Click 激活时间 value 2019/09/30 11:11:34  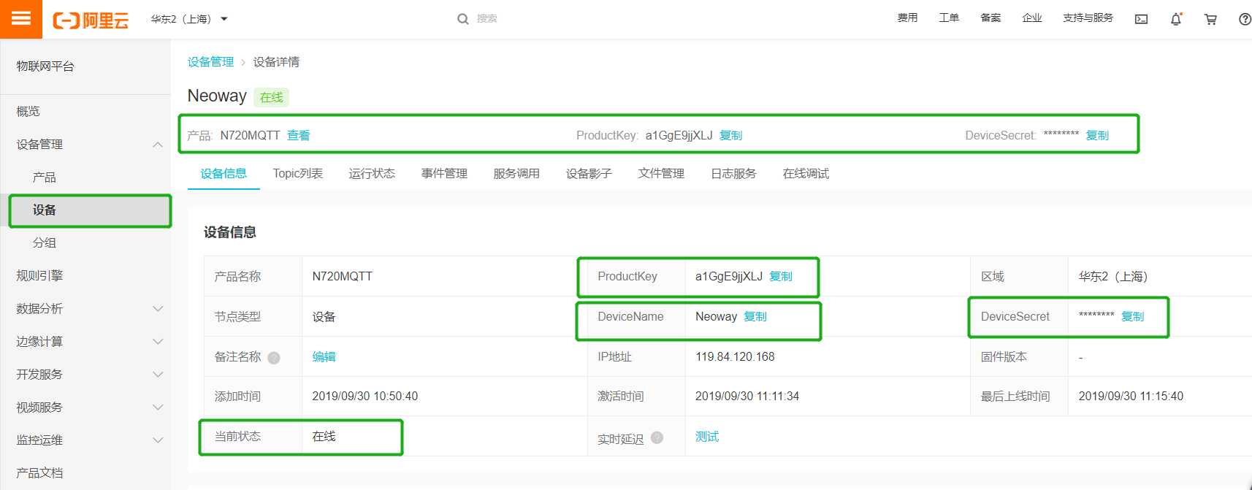tap(747, 396)
